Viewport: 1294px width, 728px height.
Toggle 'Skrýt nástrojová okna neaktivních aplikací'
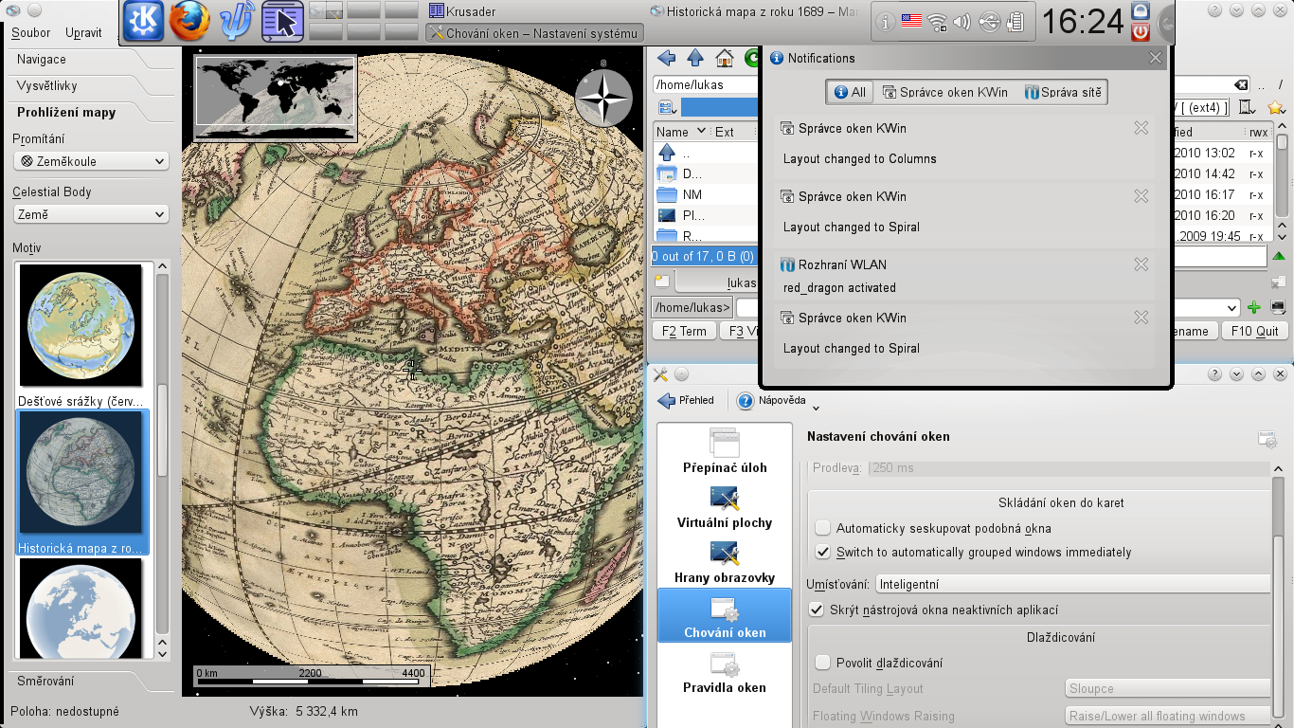[x=816, y=610]
